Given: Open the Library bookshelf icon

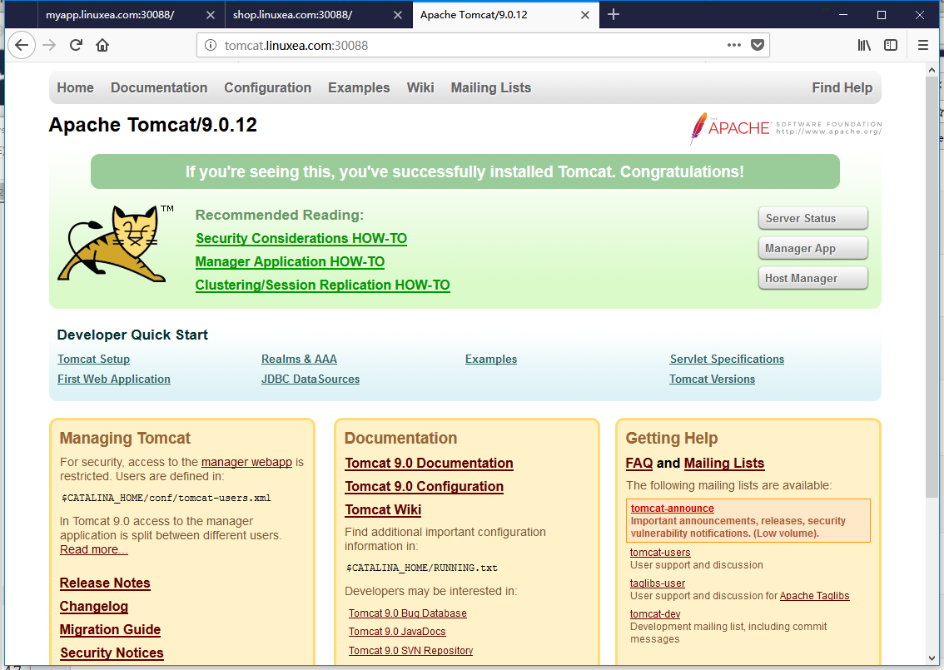Looking at the screenshot, I should pos(864,45).
